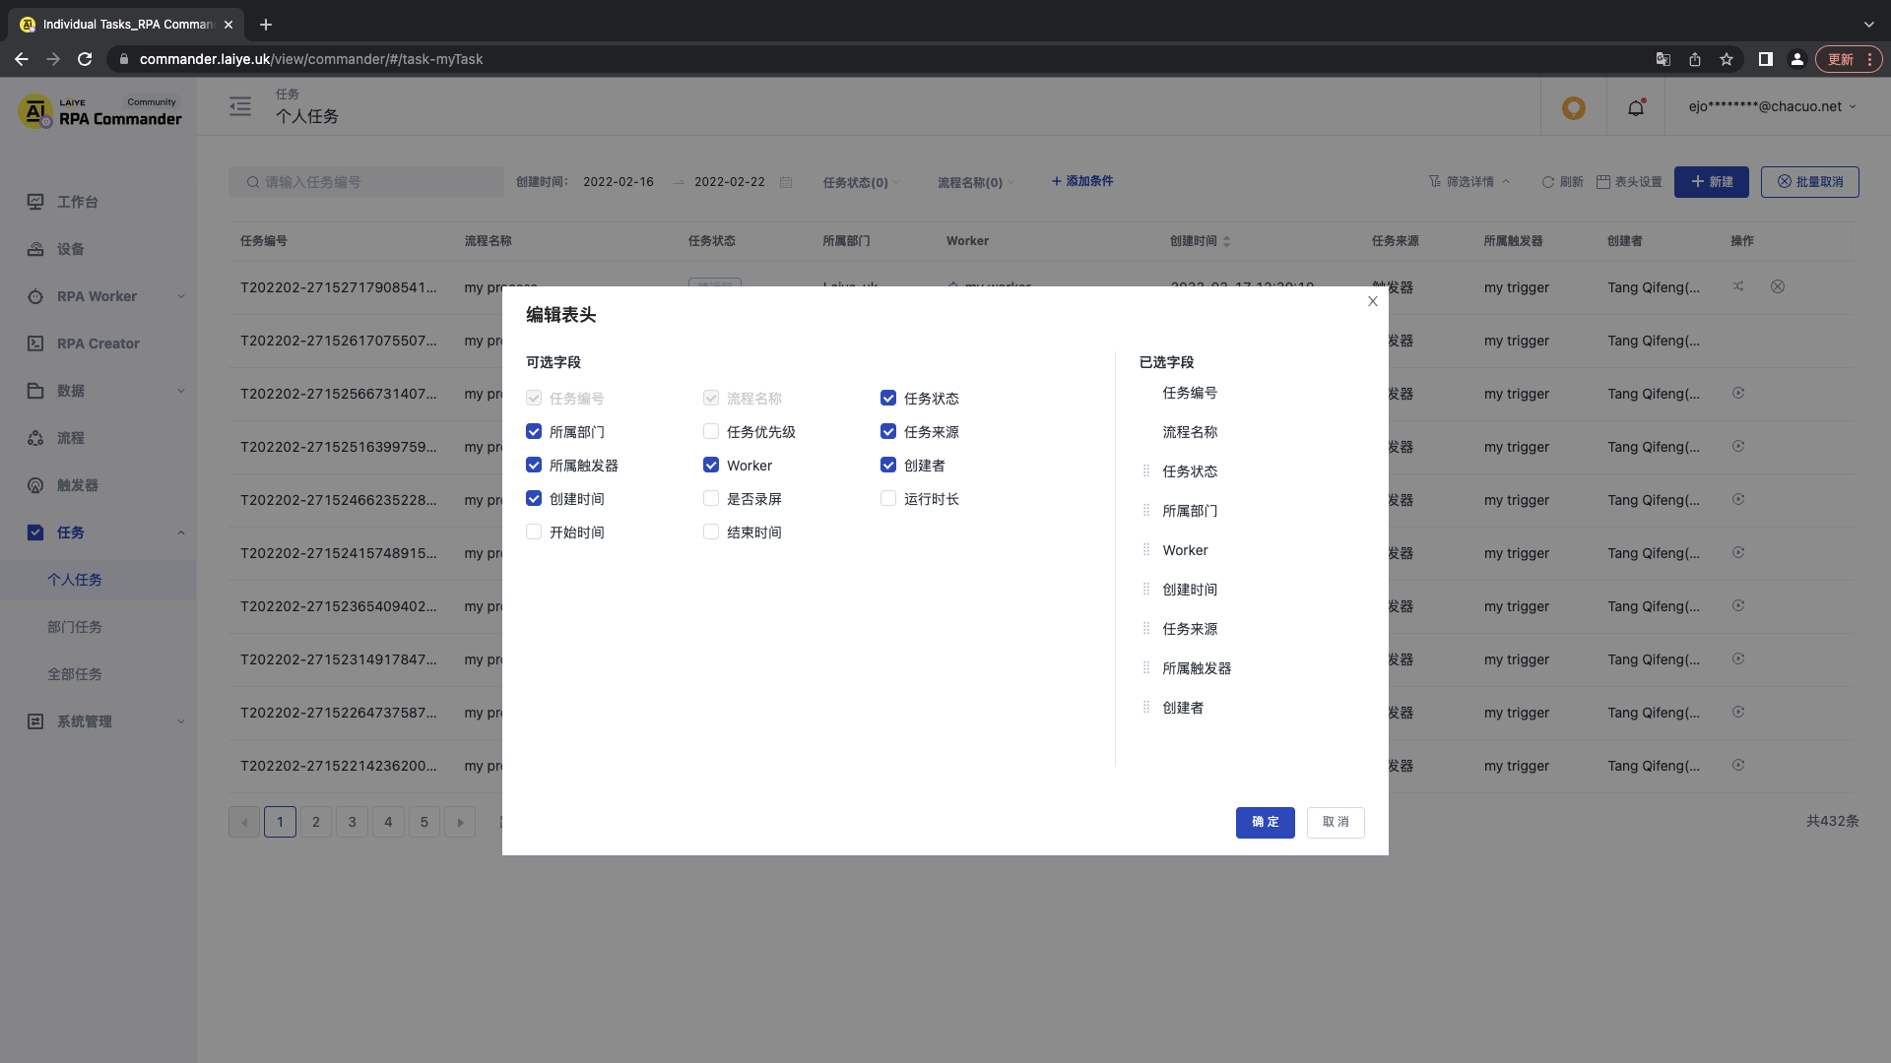Screen dimensions: 1891x1063
Task: Open 设备 in the sidebar
Action: coord(98,249)
